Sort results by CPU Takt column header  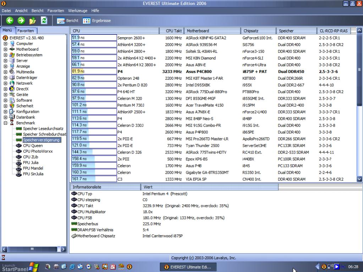(174, 31)
